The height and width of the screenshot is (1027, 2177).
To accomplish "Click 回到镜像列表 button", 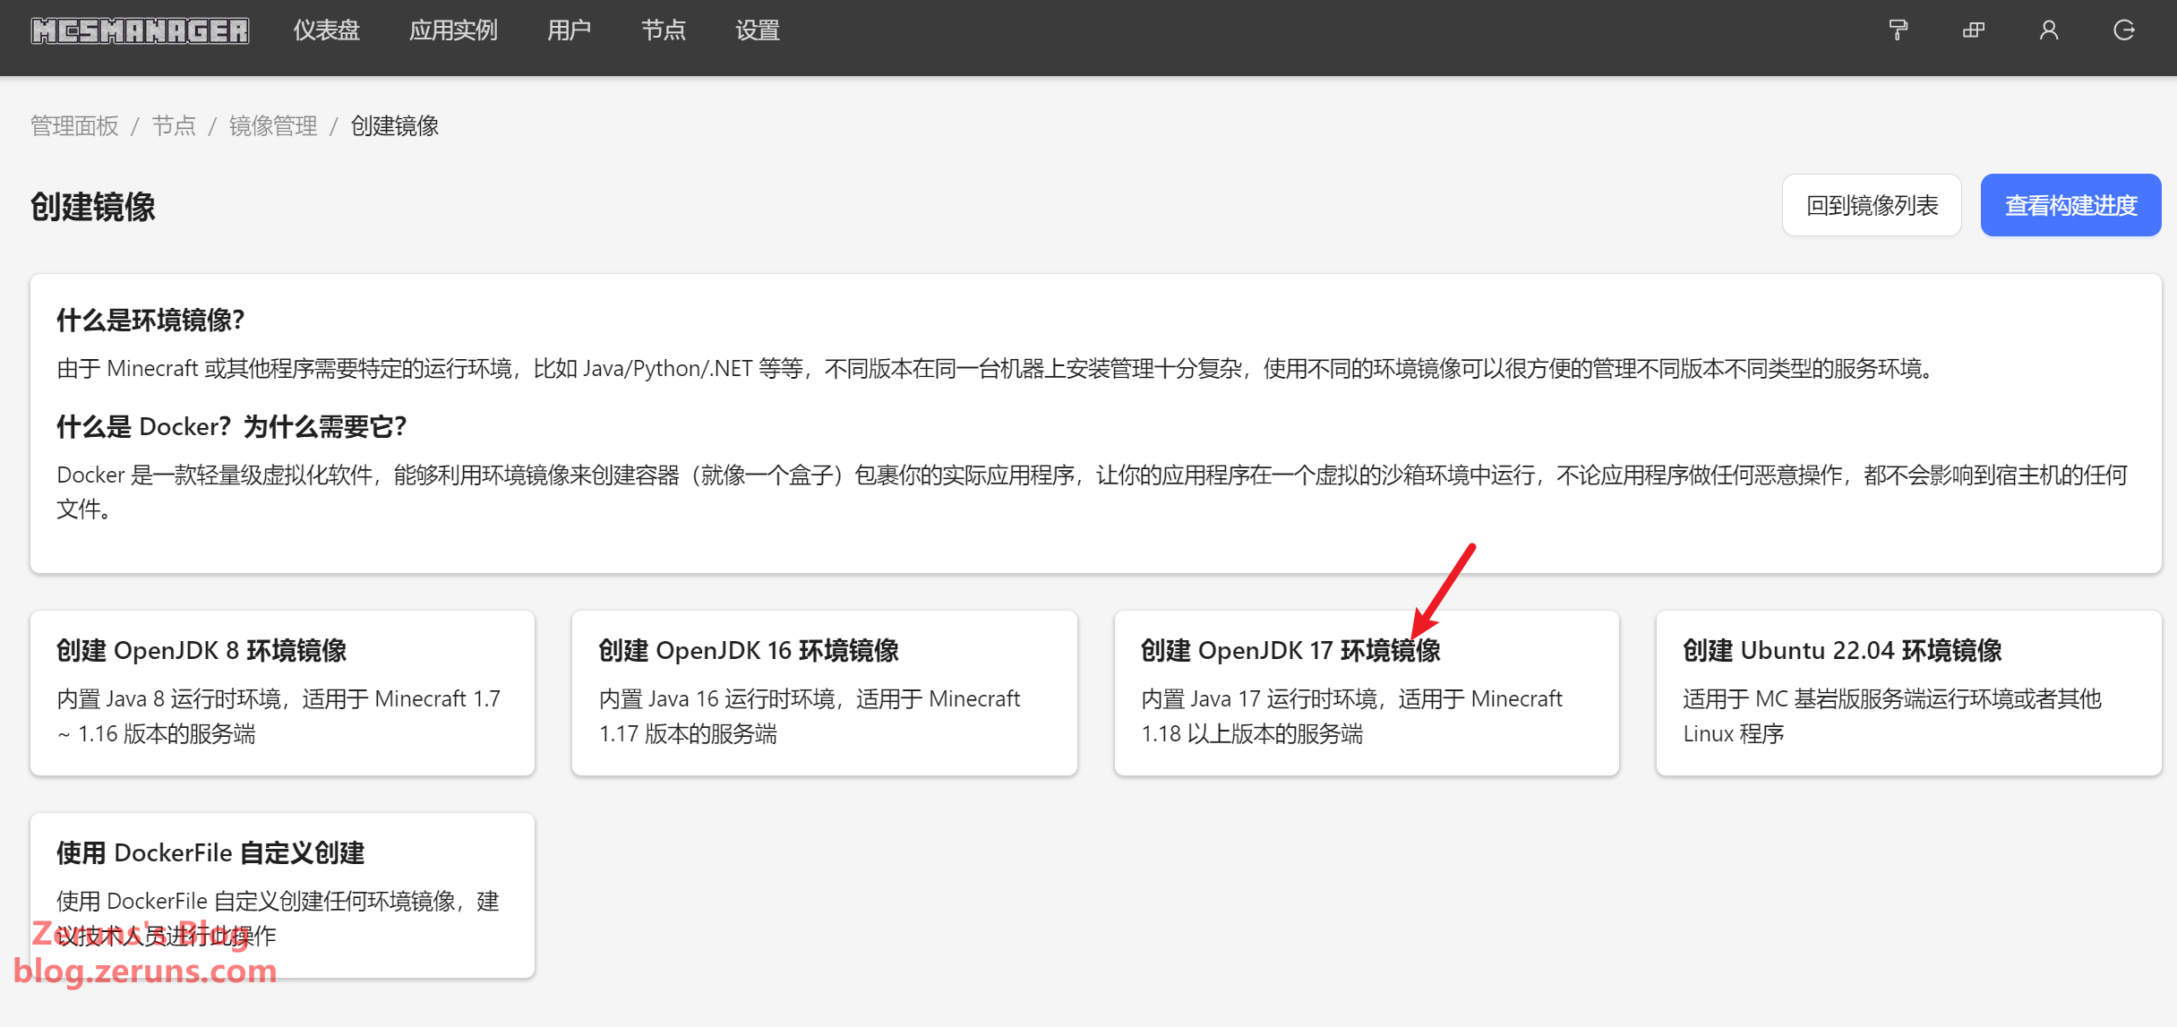I will 1872,205.
